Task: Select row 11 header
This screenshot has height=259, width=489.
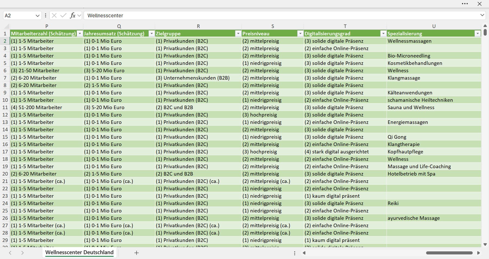Action: (x=5, y=108)
